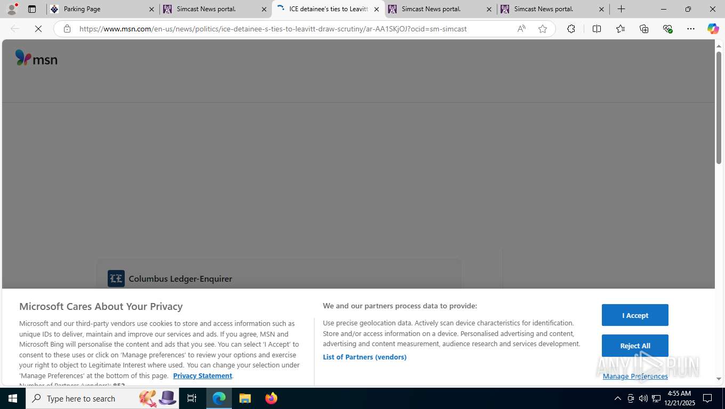The image size is (725, 409).
Task: Show hidden system tray icons
Action: [x=617, y=398]
